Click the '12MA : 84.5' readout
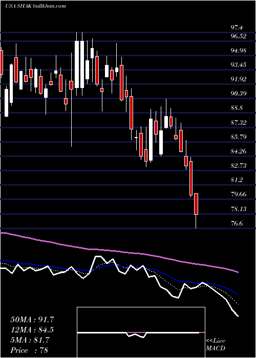This screenshot has width=256, height=358. (x=32, y=330)
